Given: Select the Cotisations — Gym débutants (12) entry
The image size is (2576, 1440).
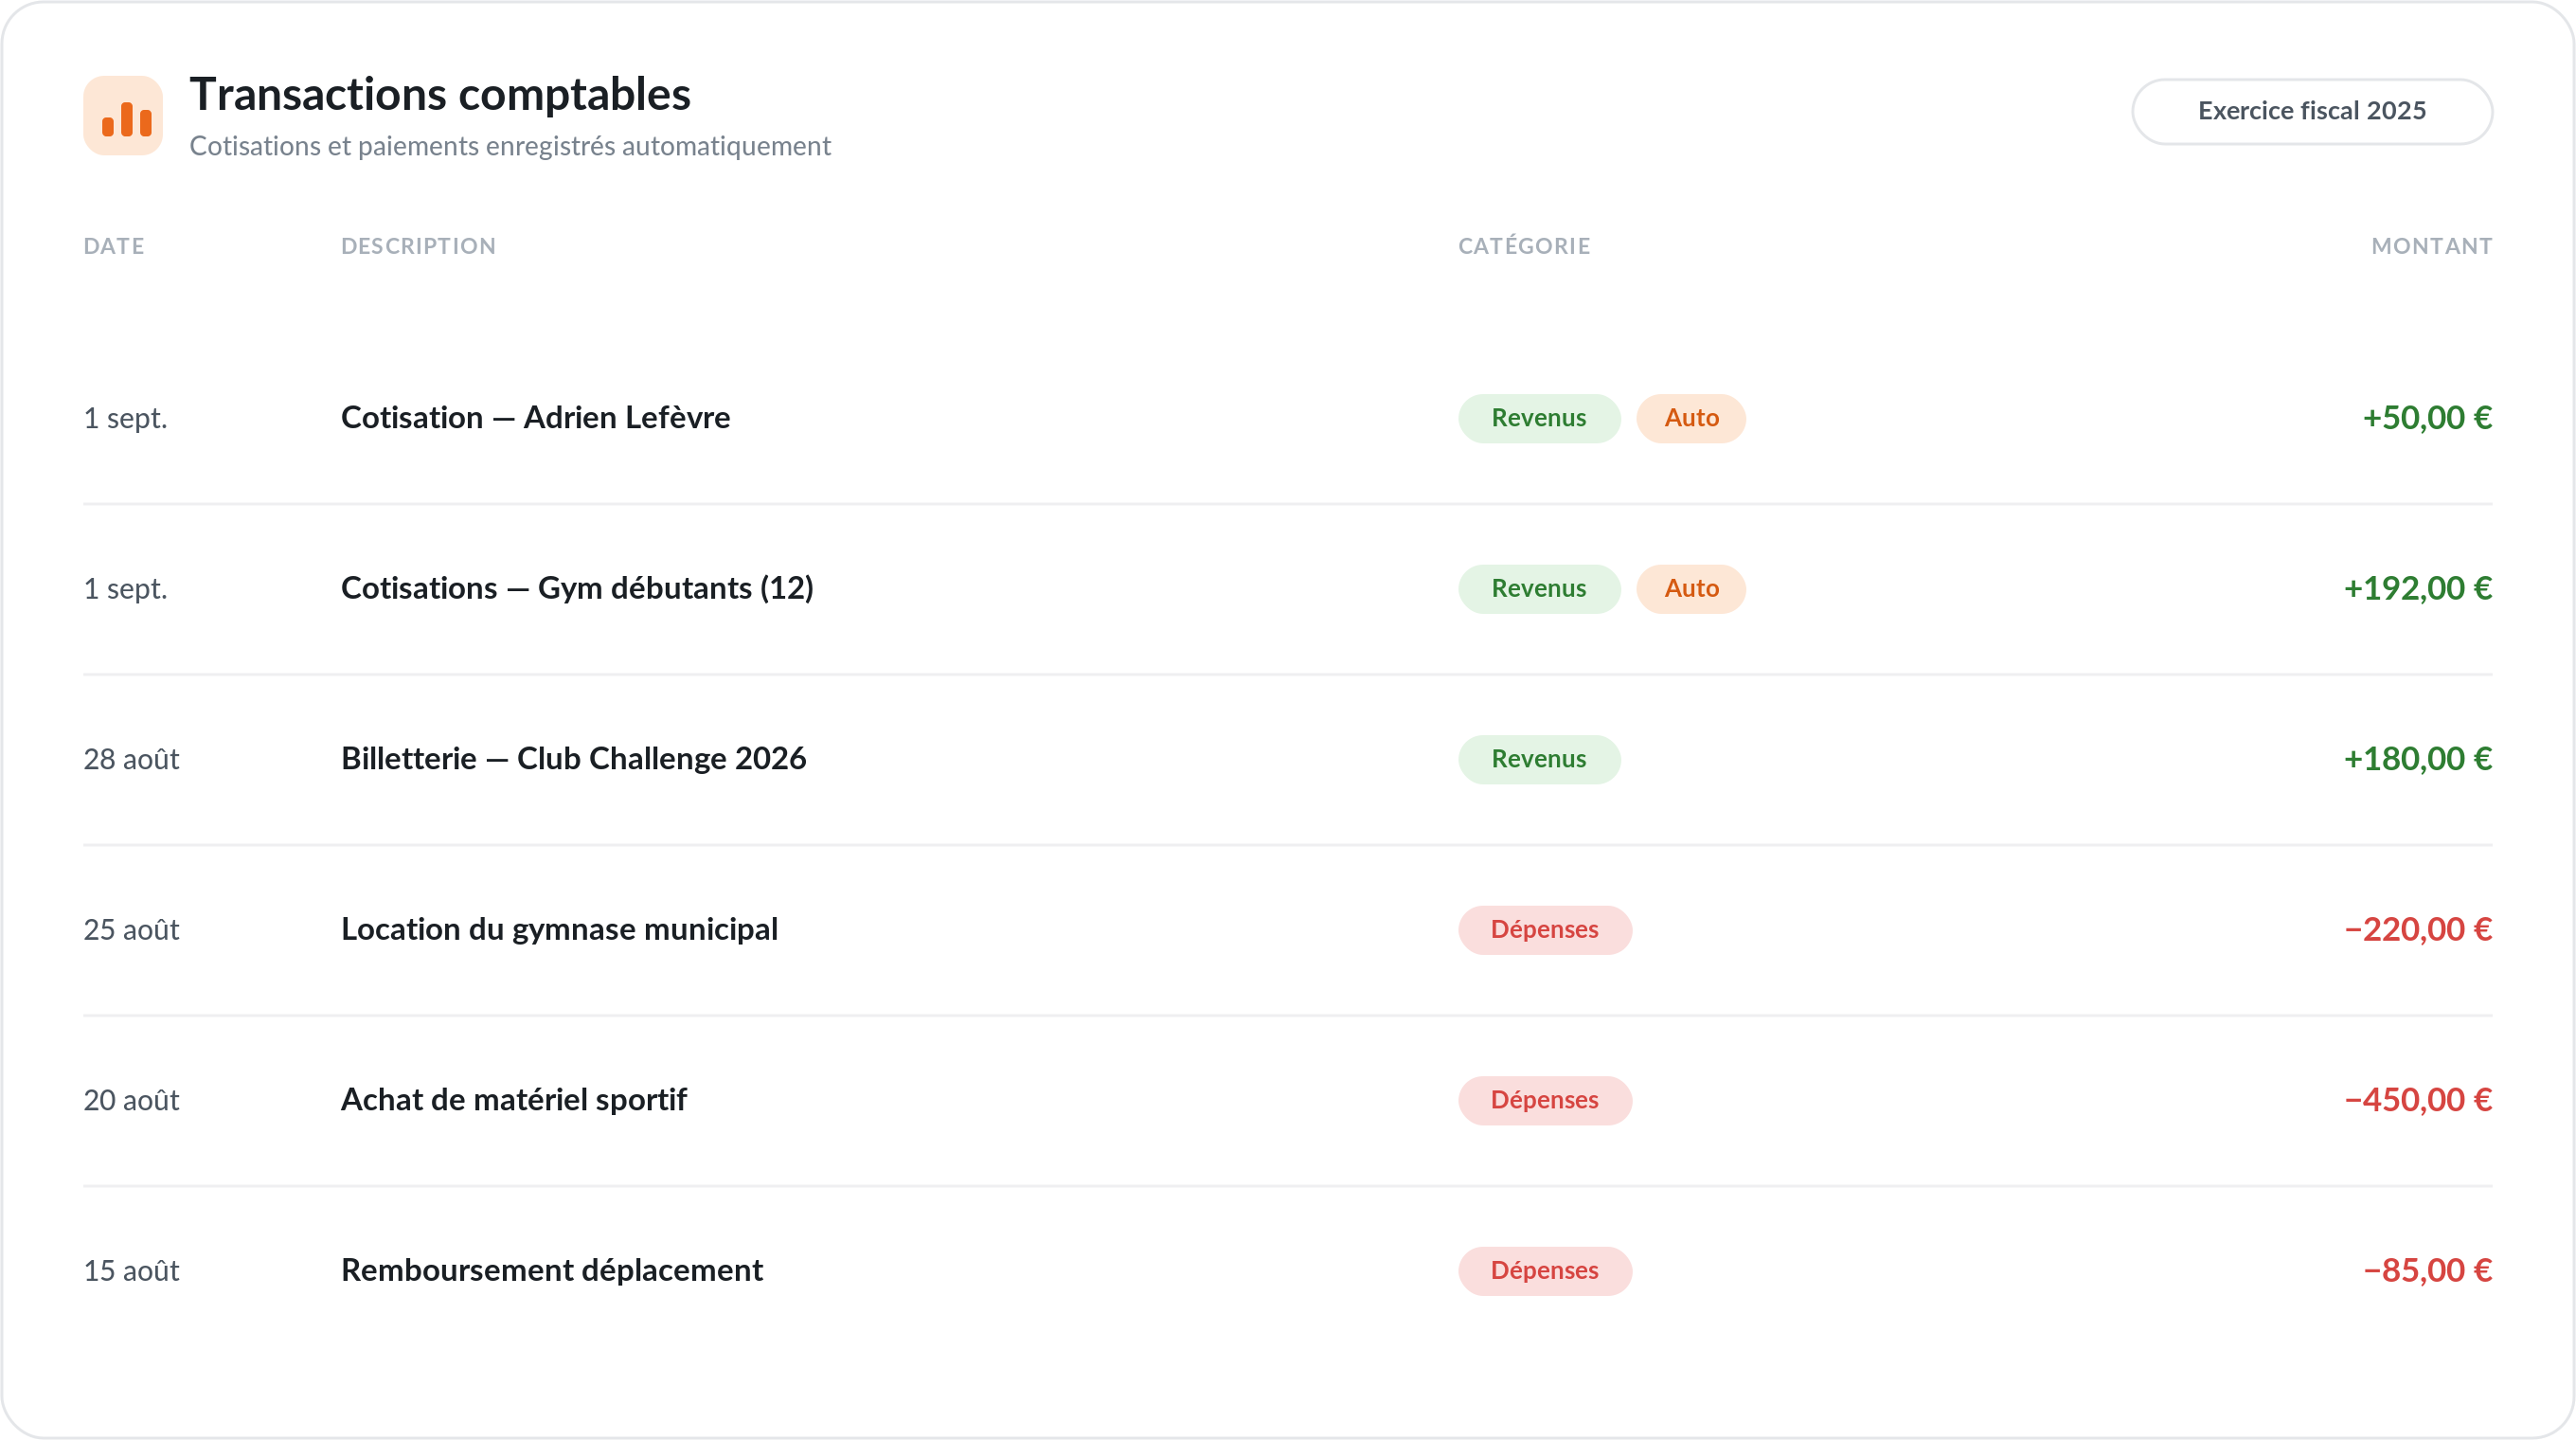Looking at the screenshot, I should pyautogui.click(x=1288, y=589).
